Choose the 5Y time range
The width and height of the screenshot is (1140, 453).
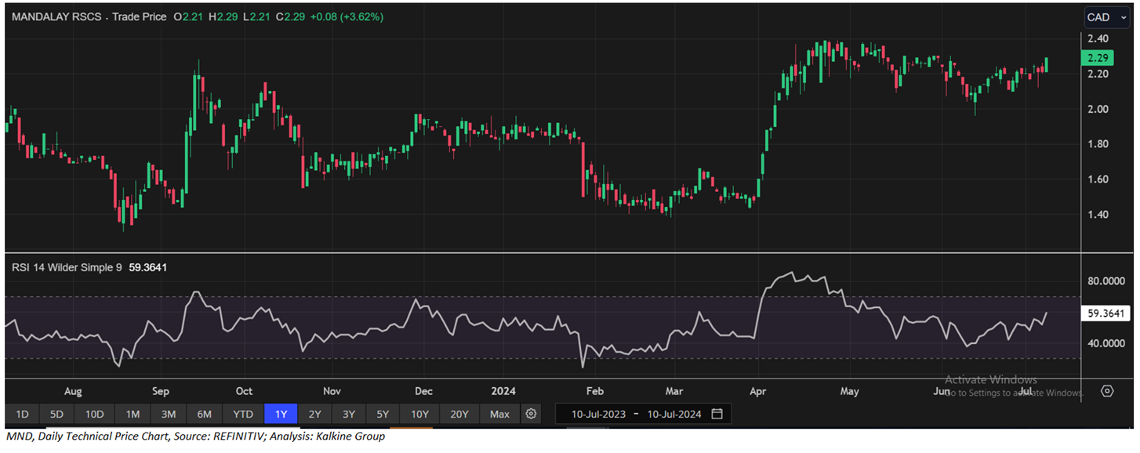pos(383,414)
